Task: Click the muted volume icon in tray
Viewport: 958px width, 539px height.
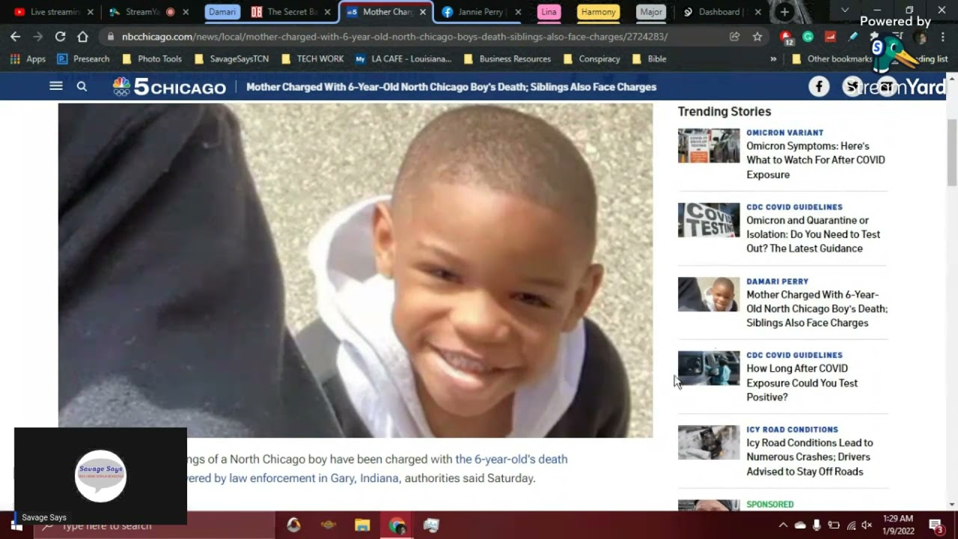Action: [867, 526]
